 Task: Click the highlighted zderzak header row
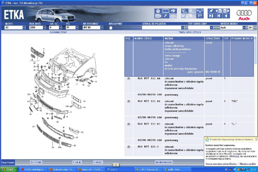(x=189, y=59)
